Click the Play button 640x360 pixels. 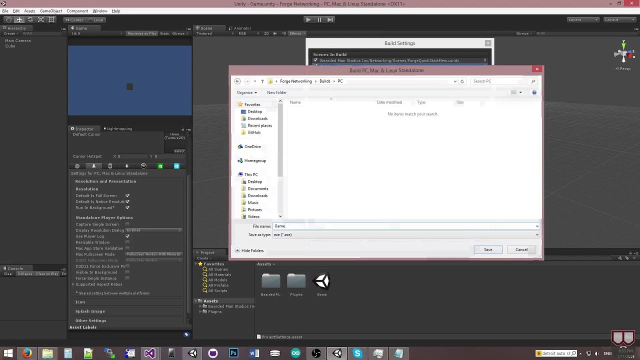pyautogui.click(x=308, y=19)
